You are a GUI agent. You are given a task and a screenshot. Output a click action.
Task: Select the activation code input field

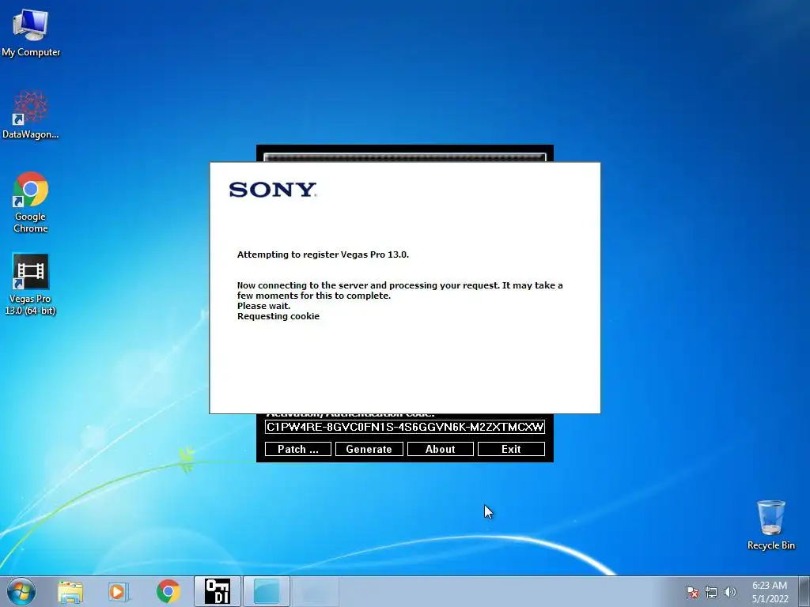pos(405,427)
